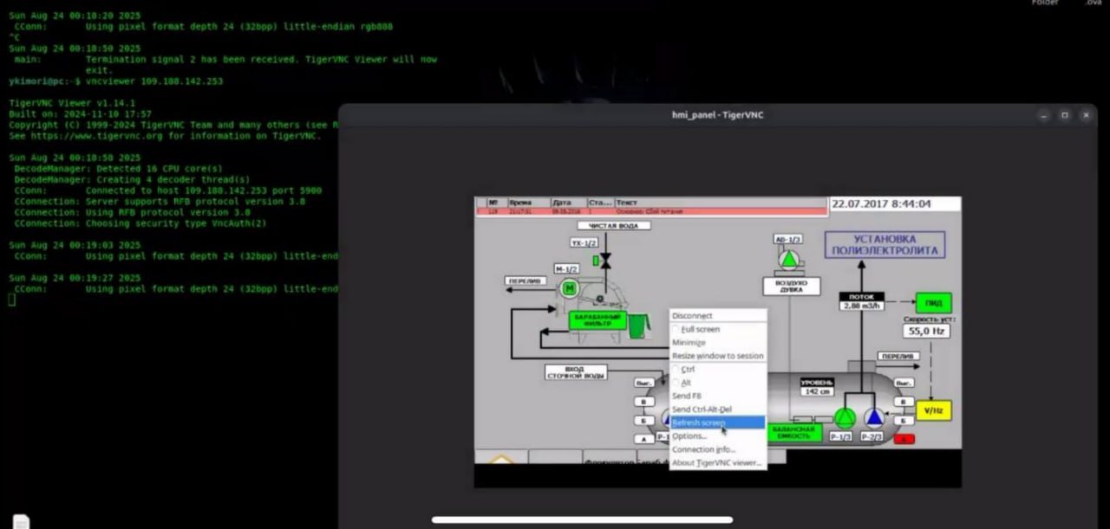
Task: Click the ВХОД СТОЧНОЙ ВОДЫ label
Action: tap(576, 372)
